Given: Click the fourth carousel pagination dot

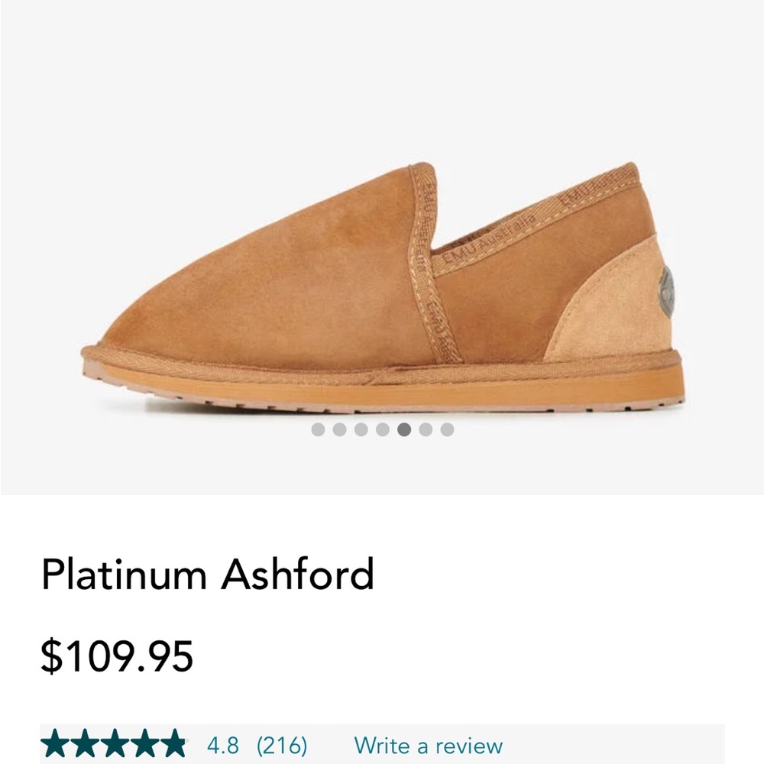Looking at the screenshot, I should (382, 429).
